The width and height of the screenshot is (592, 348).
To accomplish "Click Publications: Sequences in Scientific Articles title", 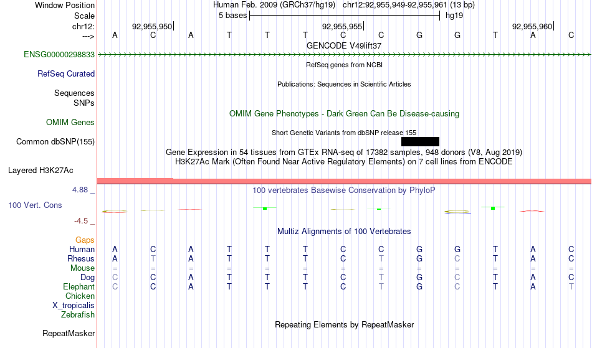I will click(x=344, y=84).
